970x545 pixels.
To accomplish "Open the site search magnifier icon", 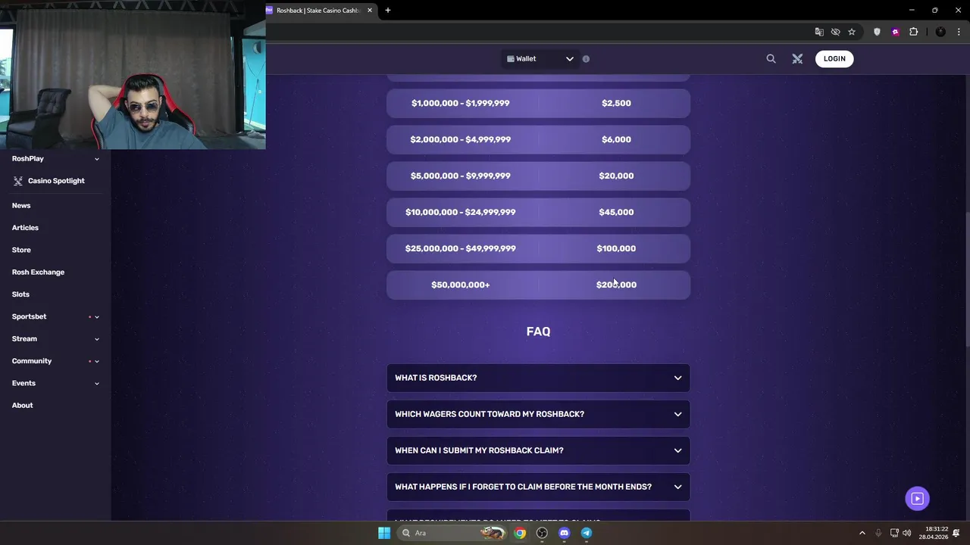I will point(771,58).
